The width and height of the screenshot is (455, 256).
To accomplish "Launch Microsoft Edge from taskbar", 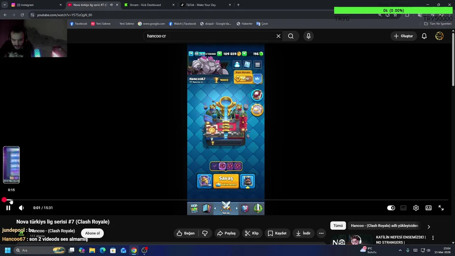I will tap(103, 250).
